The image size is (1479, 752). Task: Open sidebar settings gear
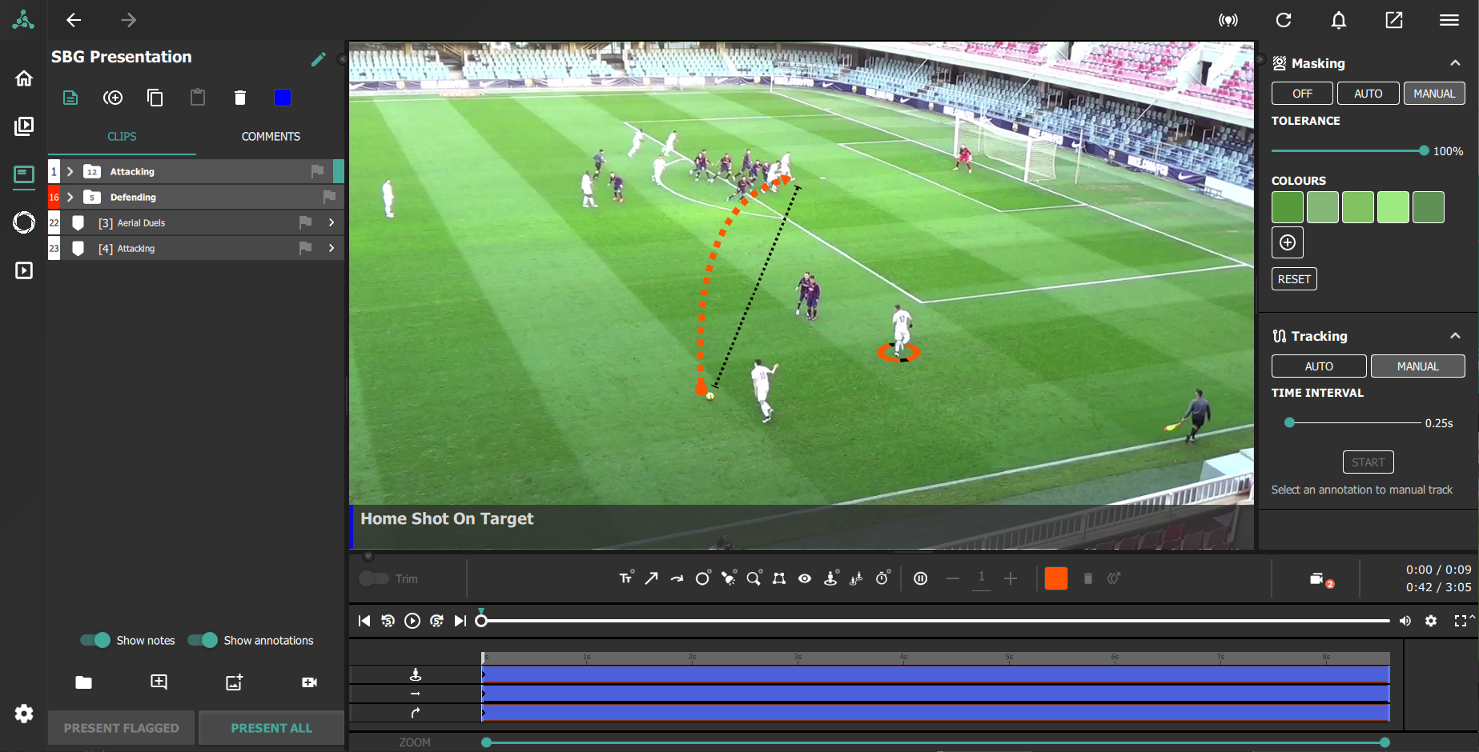coord(24,713)
